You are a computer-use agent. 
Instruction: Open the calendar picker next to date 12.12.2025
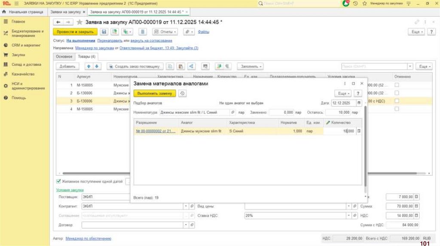click(359, 103)
